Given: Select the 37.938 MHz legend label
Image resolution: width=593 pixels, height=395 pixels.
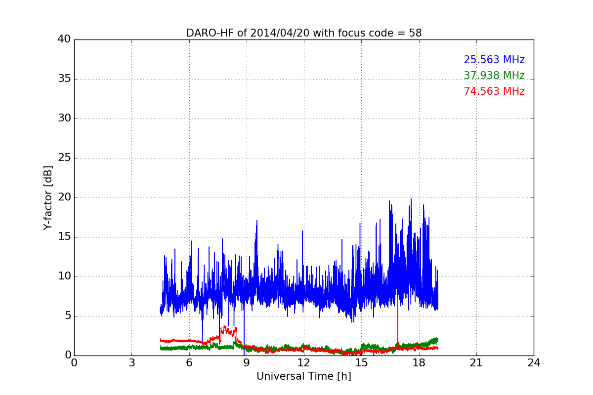Looking at the screenshot, I should 494,76.
